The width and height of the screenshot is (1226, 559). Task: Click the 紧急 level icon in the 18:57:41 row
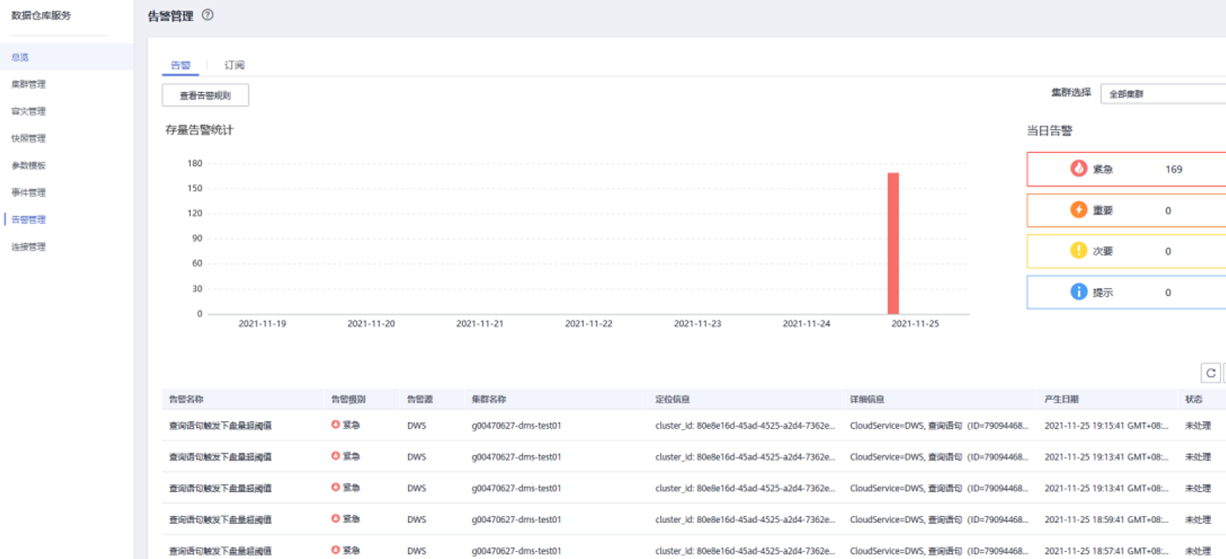pyautogui.click(x=336, y=550)
